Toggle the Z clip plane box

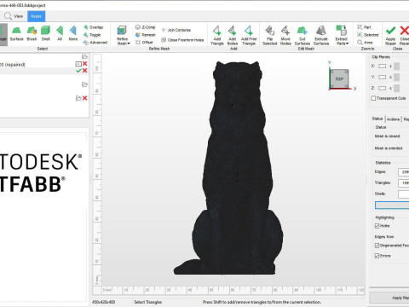click(383, 88)
